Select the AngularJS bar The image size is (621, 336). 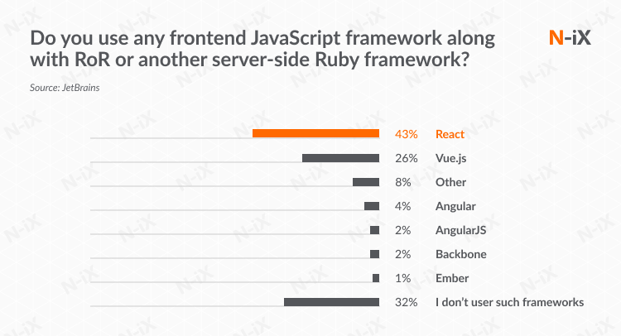click(x=375, y=230)
